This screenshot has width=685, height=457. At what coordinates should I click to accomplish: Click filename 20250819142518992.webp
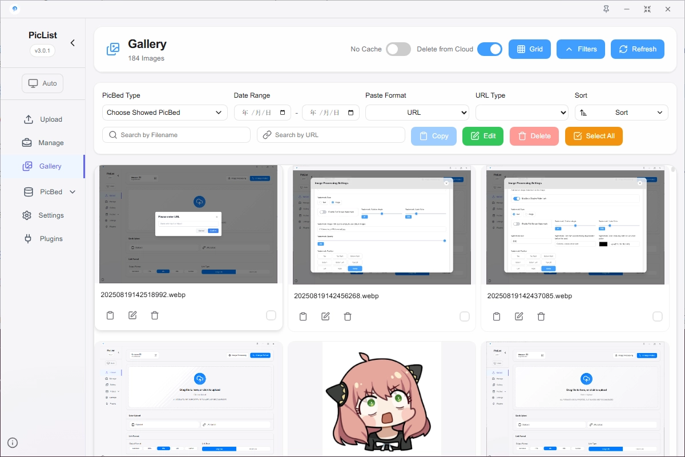143,295
